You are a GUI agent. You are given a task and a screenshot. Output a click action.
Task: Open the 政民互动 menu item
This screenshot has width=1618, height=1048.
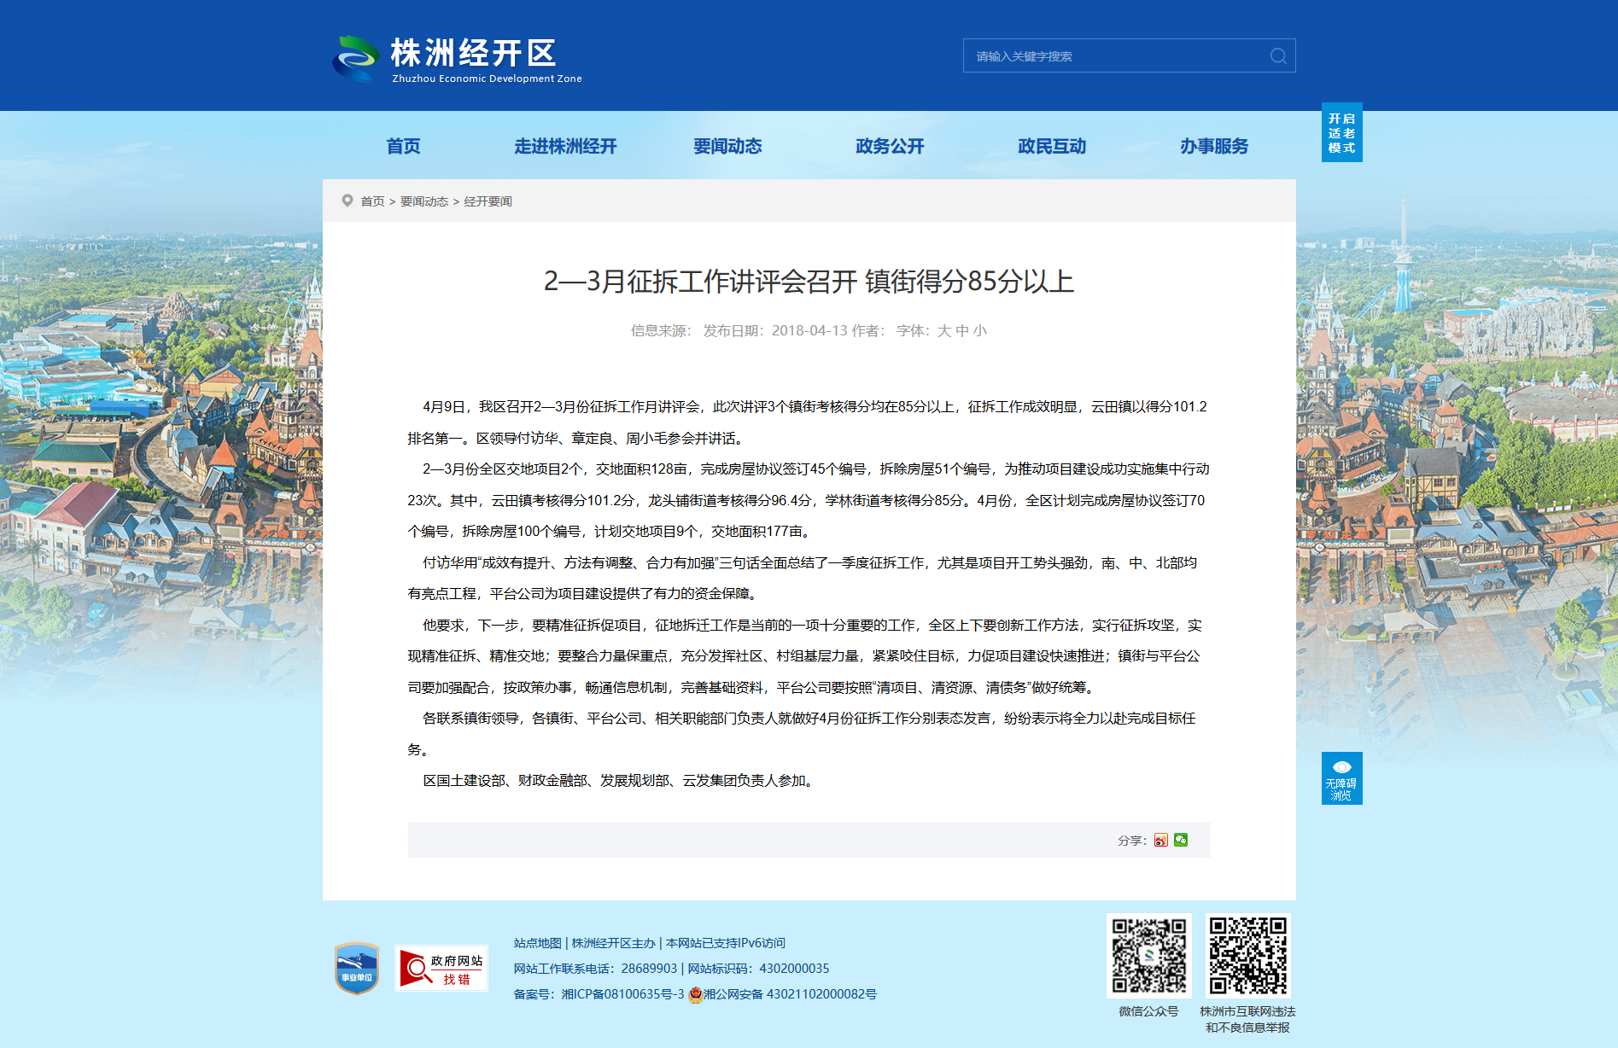tap(1052, 146)
